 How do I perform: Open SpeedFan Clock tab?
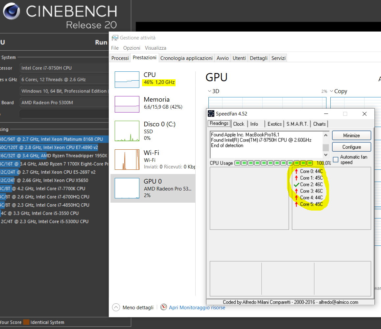pyautogui.click(x=239, y=124)
